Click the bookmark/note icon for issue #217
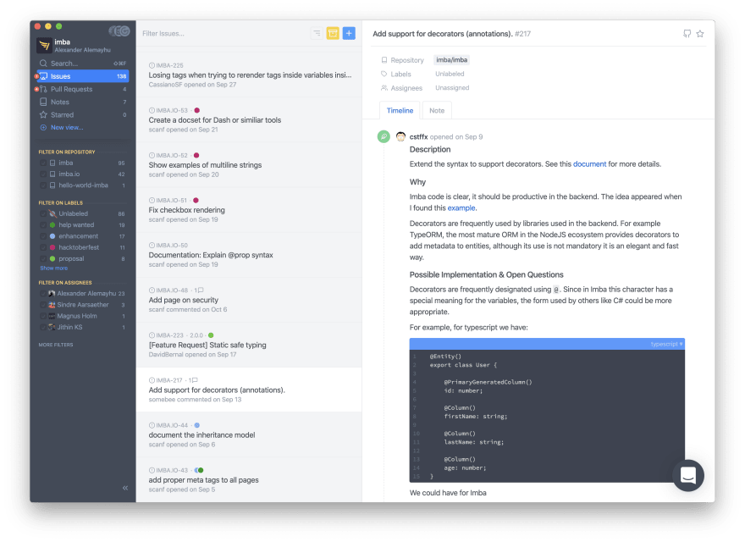This screenshot has height=542, width=745. click(687, 34)
